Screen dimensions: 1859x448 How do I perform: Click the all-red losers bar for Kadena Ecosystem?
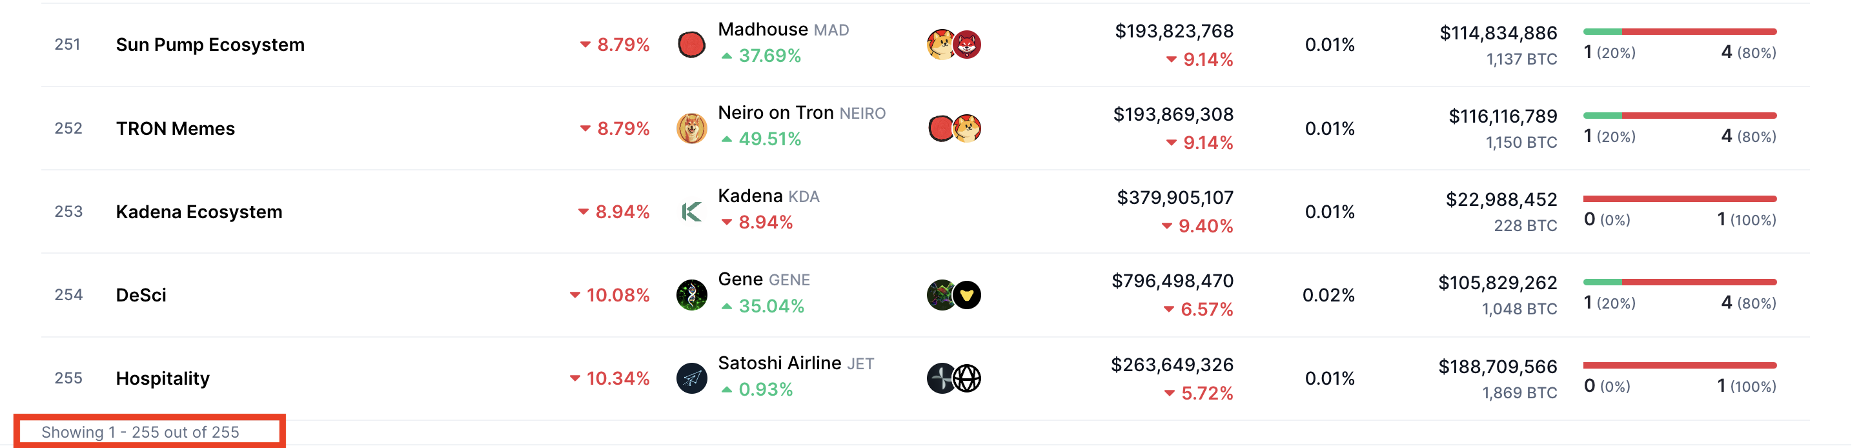tap(1680, 198)
